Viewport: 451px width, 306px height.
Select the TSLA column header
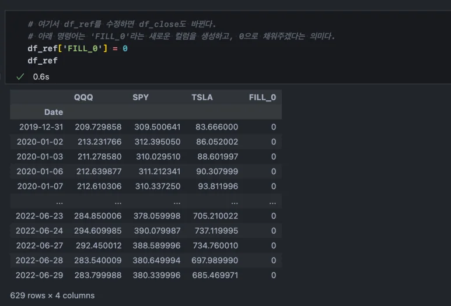click(202, 97)
